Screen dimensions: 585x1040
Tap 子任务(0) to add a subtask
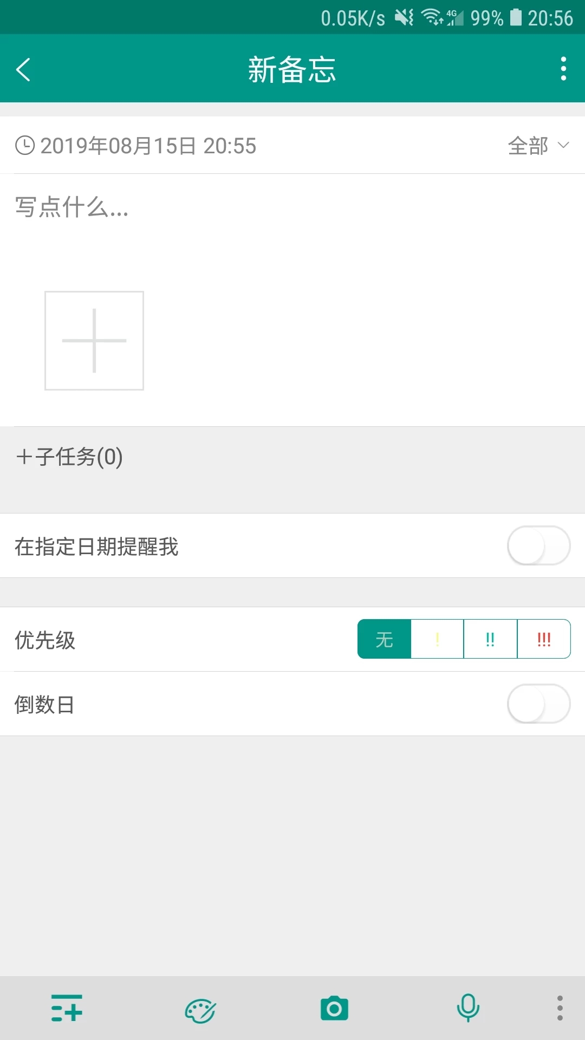click(68, 457)
